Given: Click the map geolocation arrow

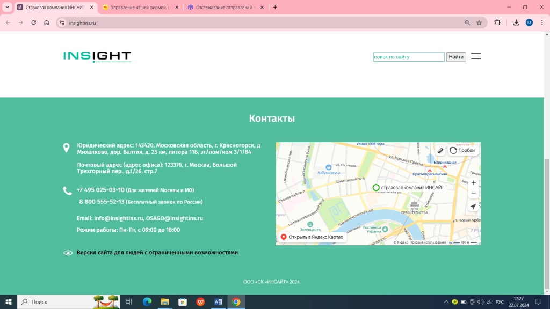Looking at the screenshot, I should tap(473, 207).
